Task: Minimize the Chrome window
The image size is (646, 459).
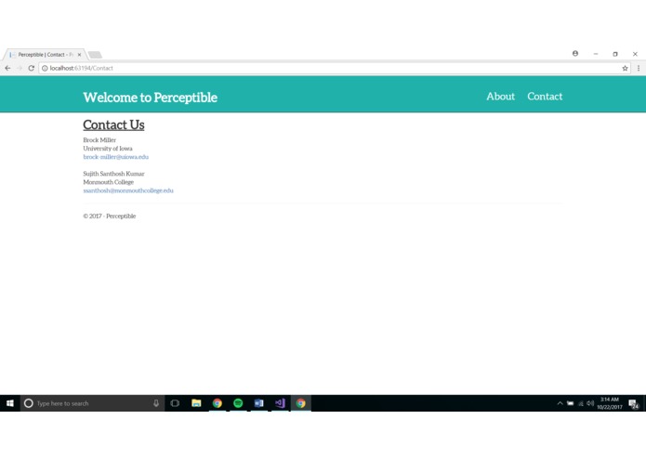Action: [x=596, y=54]
